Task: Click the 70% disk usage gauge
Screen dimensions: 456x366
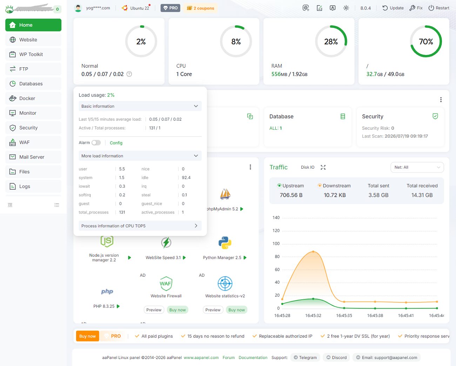Action: [x=426, y=41]
